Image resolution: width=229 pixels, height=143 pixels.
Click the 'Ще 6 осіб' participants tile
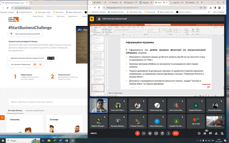pos(196,121)
